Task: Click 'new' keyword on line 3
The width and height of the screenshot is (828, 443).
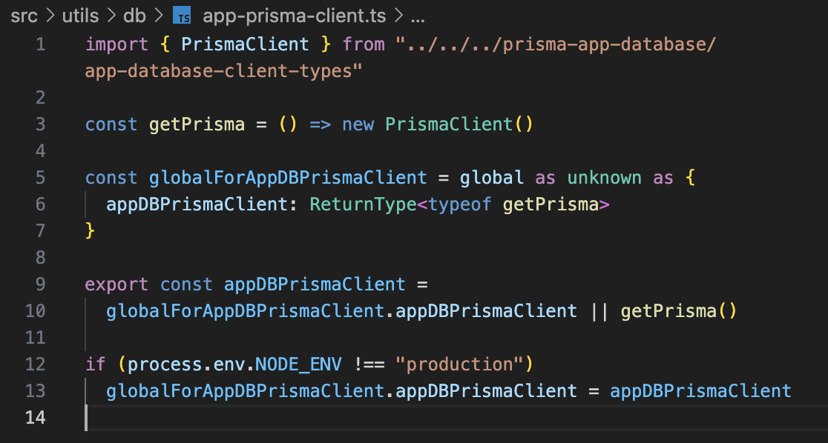Action: [x=358, y=124]
